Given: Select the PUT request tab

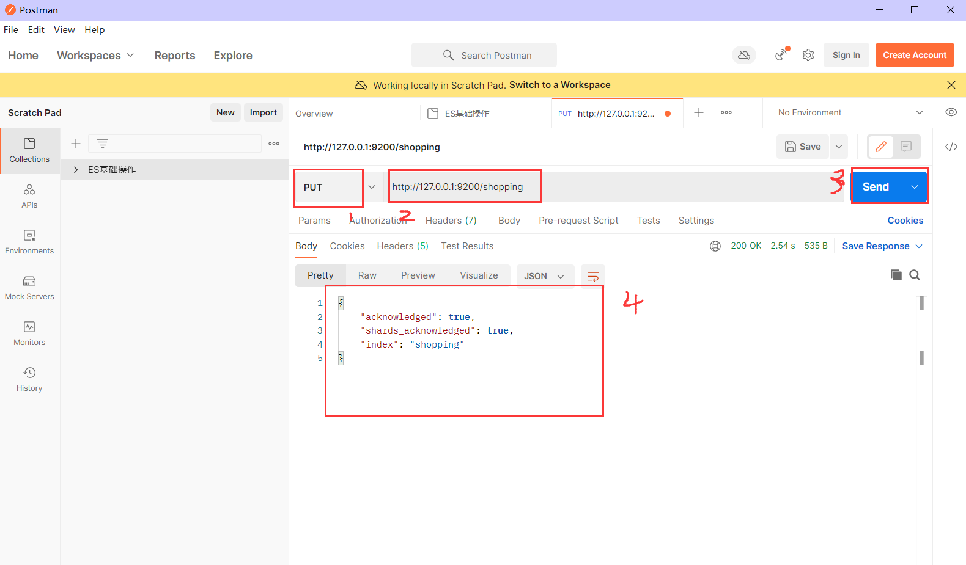Looking at the screenshot, I should pos(616,114).
